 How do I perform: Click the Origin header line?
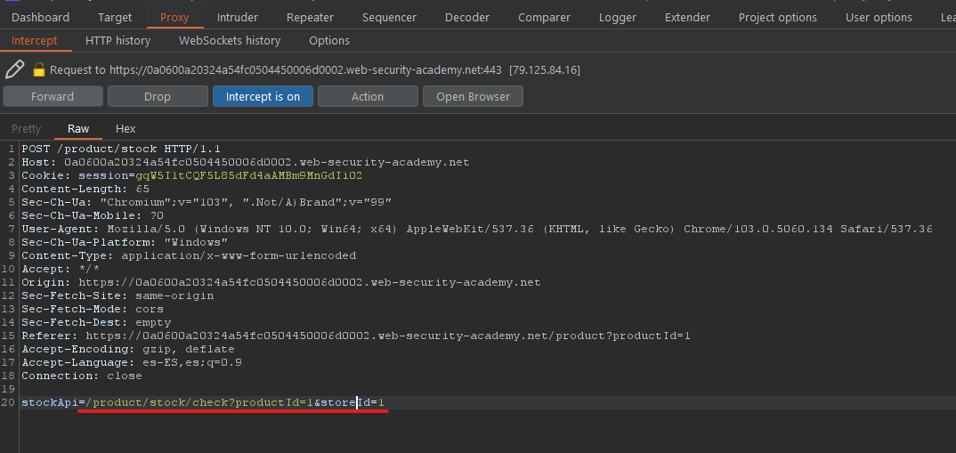[281, 282]
